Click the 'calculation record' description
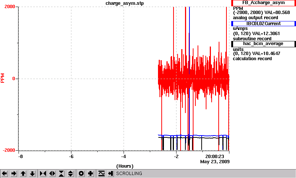Viewport: 296px width, 178px height. [x=252, y=59]
